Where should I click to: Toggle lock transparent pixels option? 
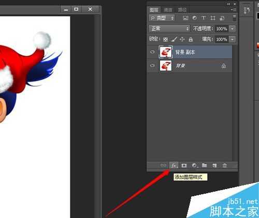pos(165,39)
